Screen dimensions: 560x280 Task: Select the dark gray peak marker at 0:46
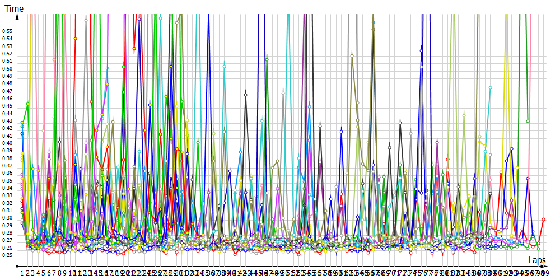tap(245, 95)
